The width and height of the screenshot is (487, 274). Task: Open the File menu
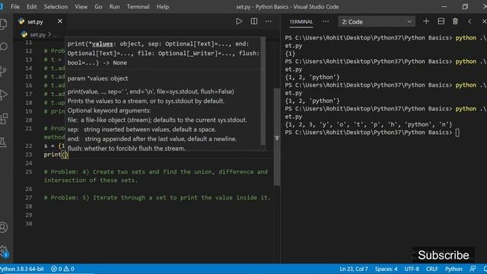coord(15,7)
